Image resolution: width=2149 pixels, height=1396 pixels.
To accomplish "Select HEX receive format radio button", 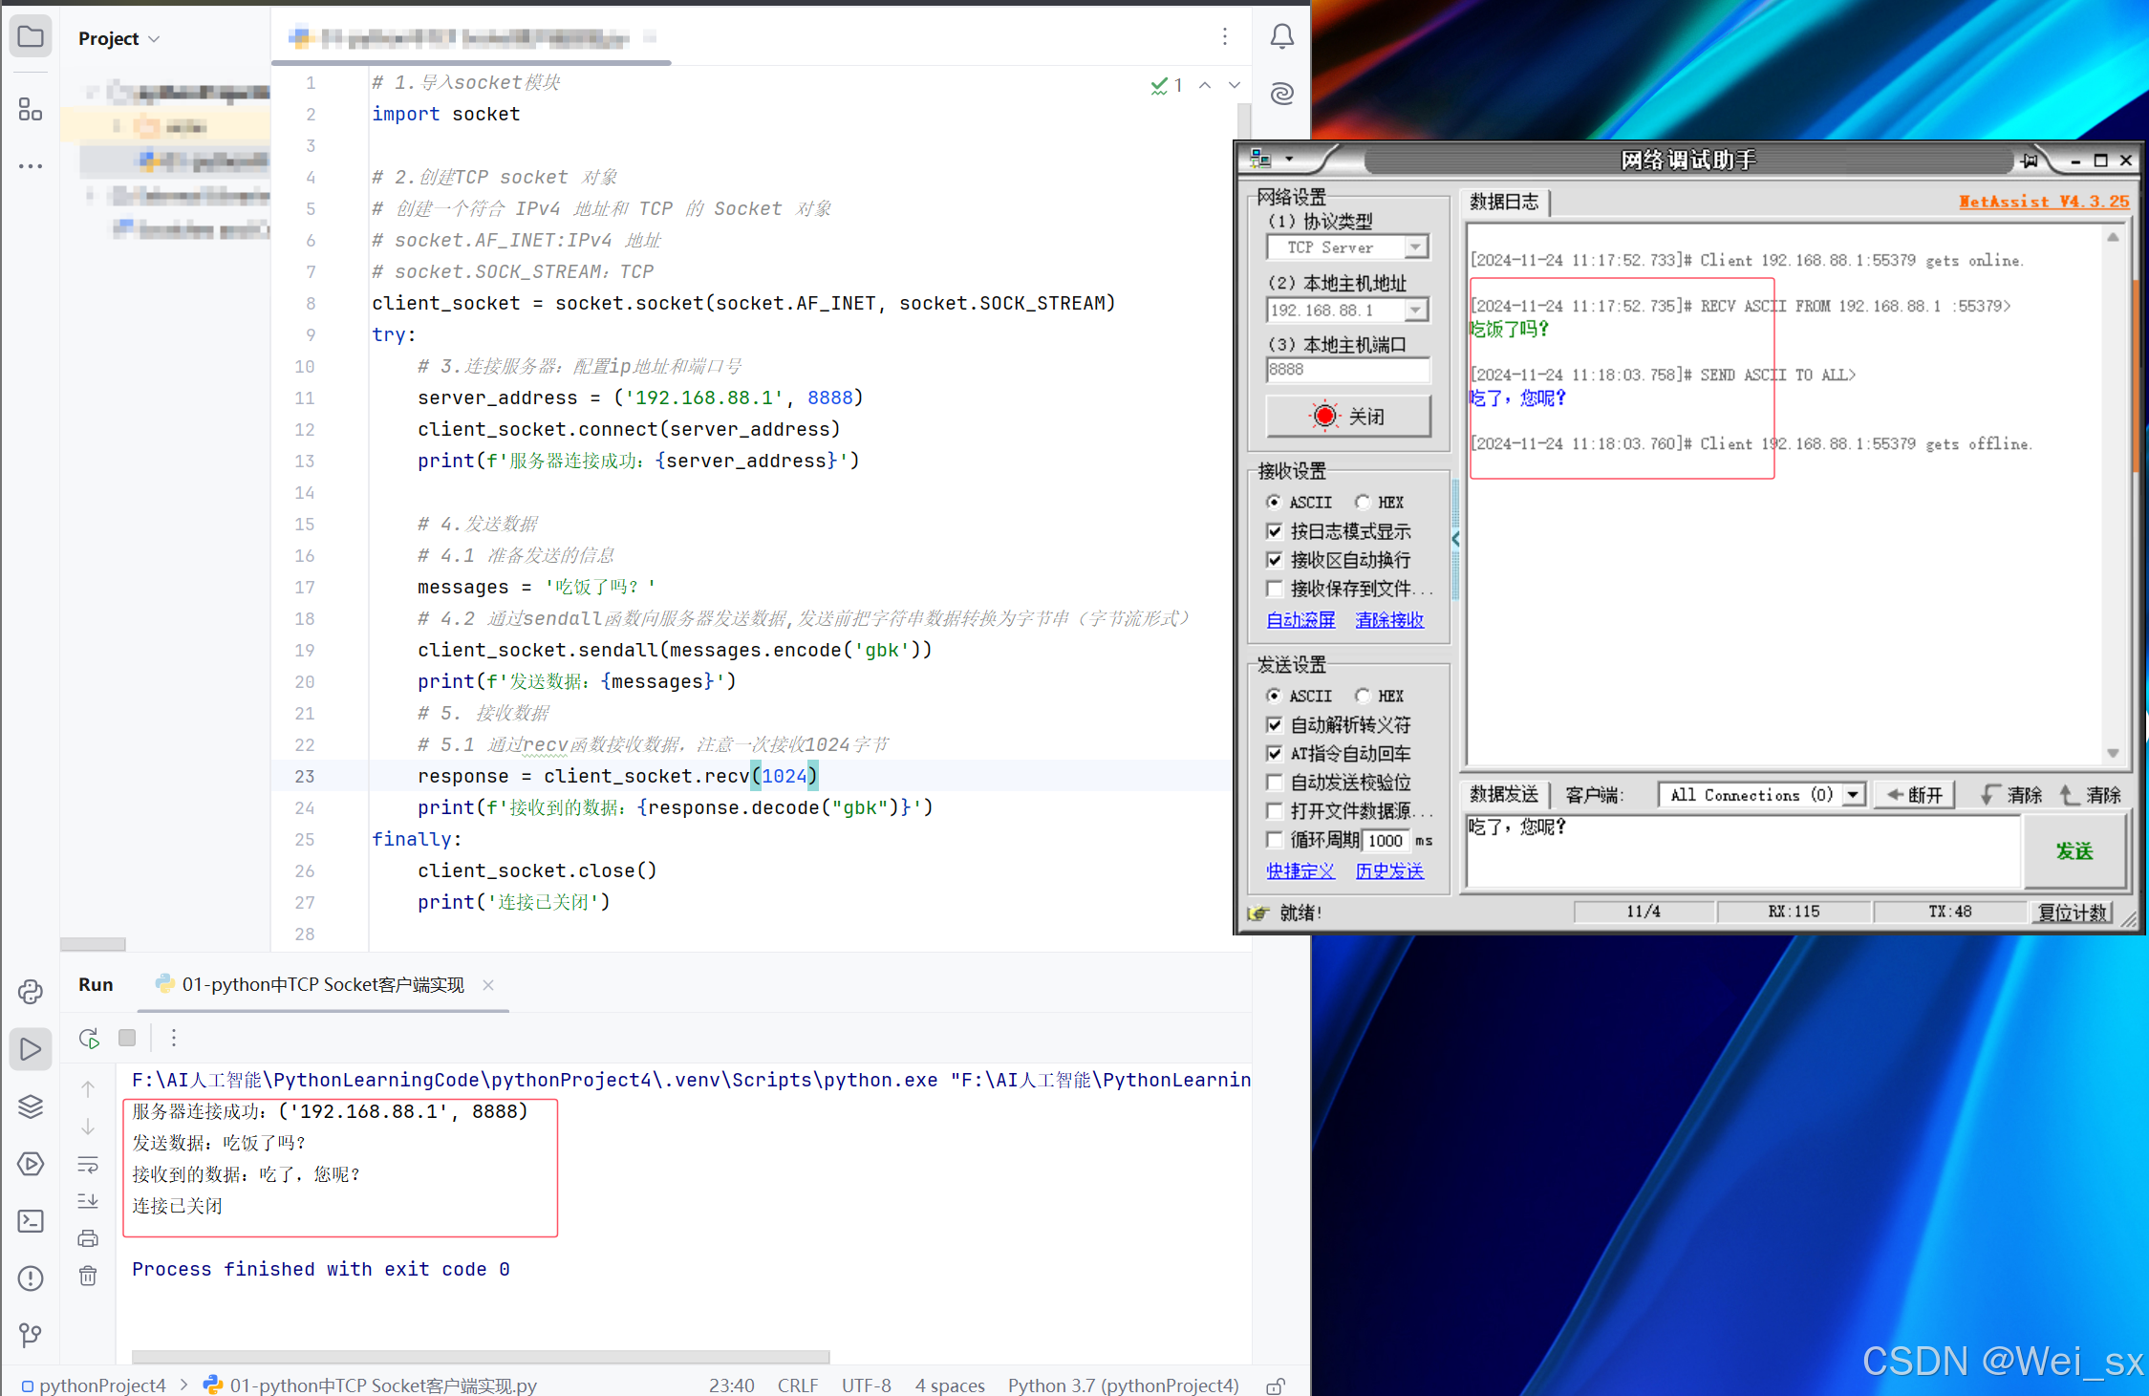I will (1363, 502).
